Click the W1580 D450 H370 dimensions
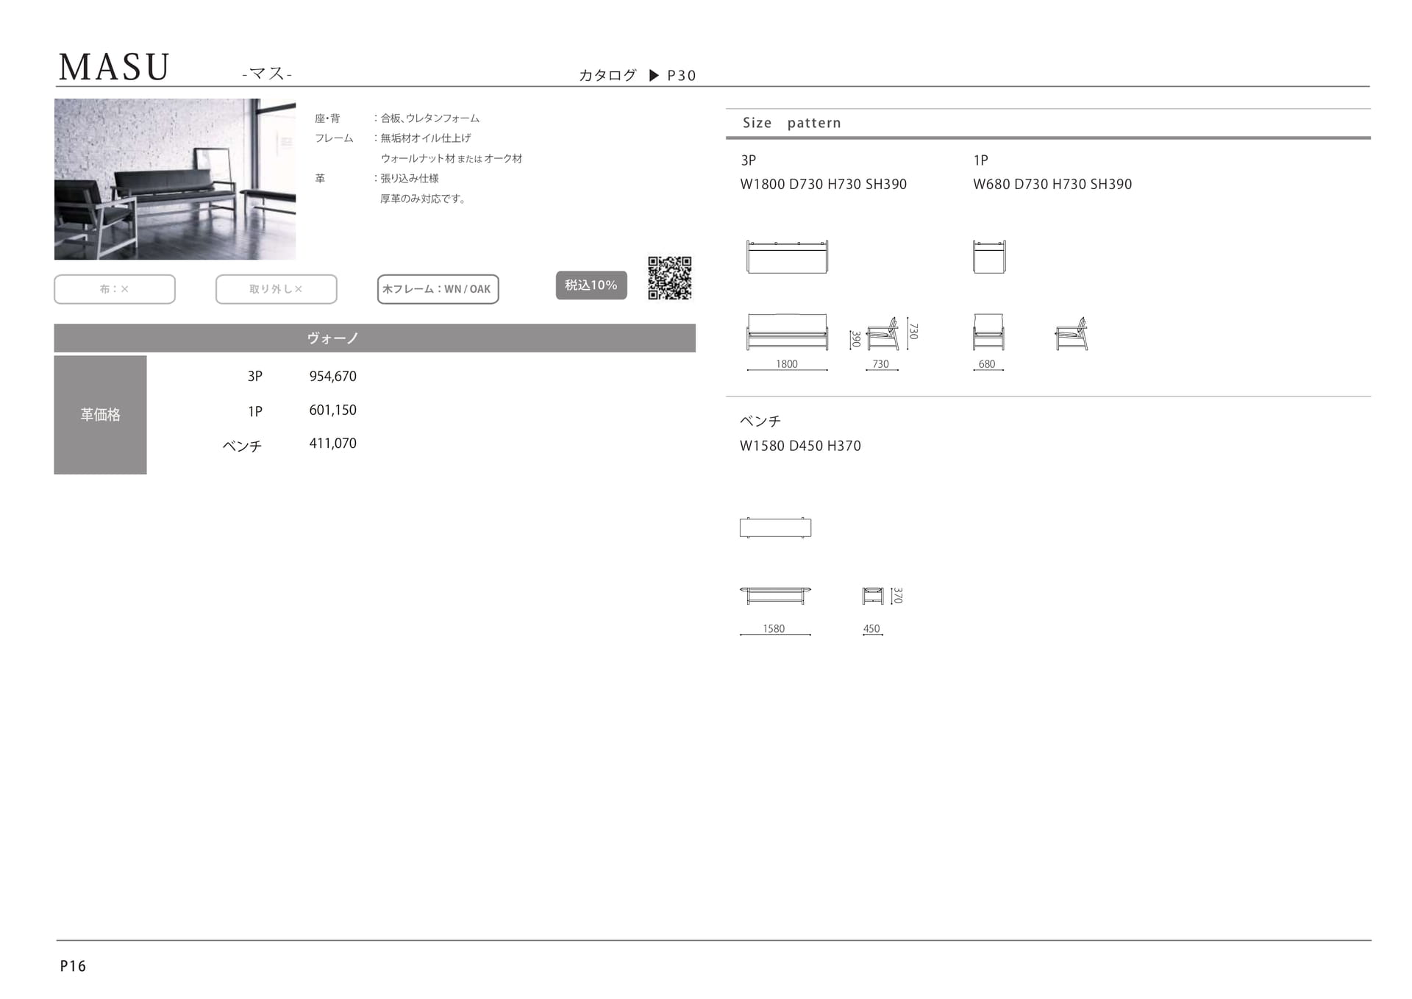 tap(800, 446)
